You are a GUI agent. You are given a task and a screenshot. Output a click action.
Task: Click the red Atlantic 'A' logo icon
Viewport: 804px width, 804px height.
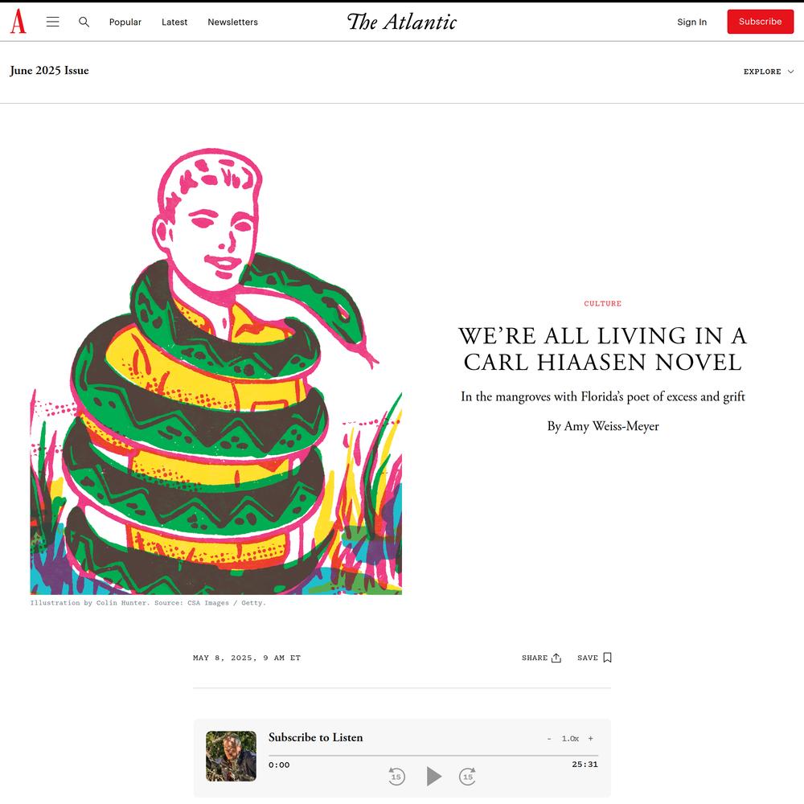click(18, 22)
